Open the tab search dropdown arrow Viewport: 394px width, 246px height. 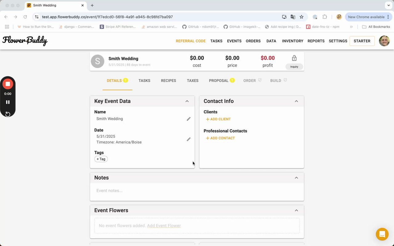coord(388,5)
